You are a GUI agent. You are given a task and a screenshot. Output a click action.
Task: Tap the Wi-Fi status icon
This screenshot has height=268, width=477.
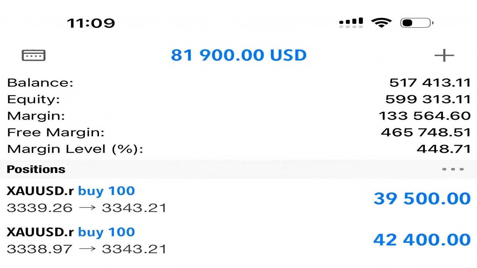(x=381, y=23)
